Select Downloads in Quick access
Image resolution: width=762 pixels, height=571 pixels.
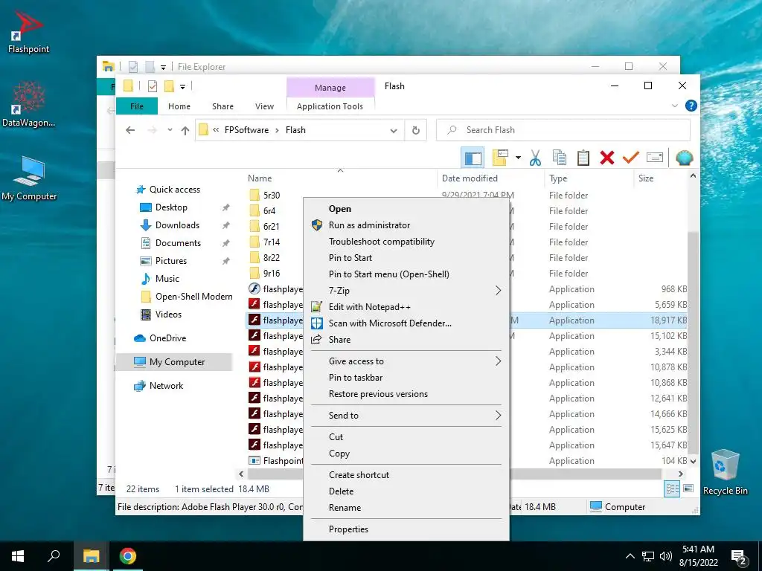[x=177, y=225]
